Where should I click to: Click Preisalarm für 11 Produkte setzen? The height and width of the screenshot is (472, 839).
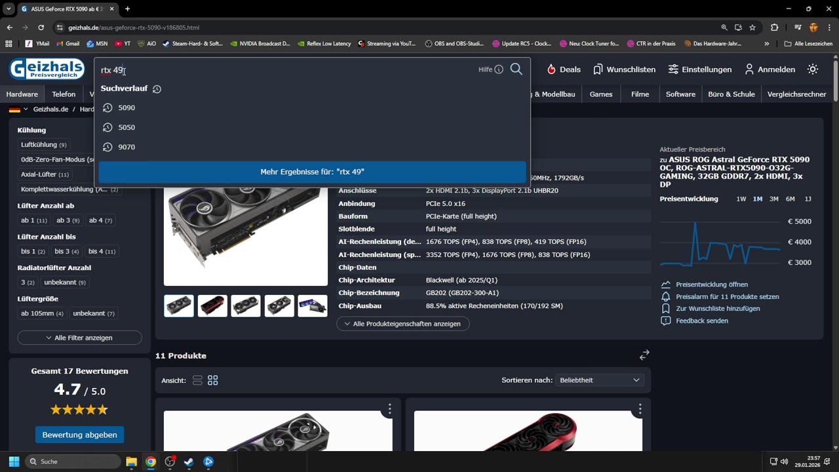pos(720,296)
